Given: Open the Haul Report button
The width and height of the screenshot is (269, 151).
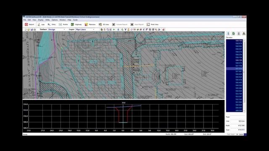Looking at the screenshot, I should point(137,24).
